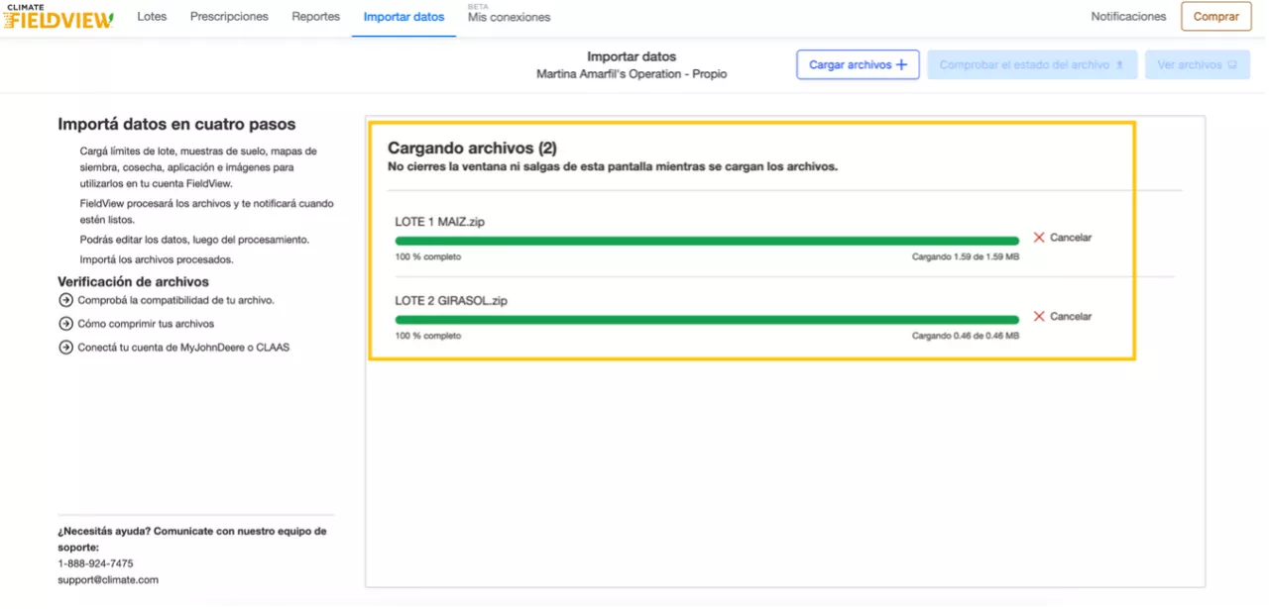Open Mis conexiones beta tab
The image size is (1269, 609).
pyautogui.click(x=509, y=18)
